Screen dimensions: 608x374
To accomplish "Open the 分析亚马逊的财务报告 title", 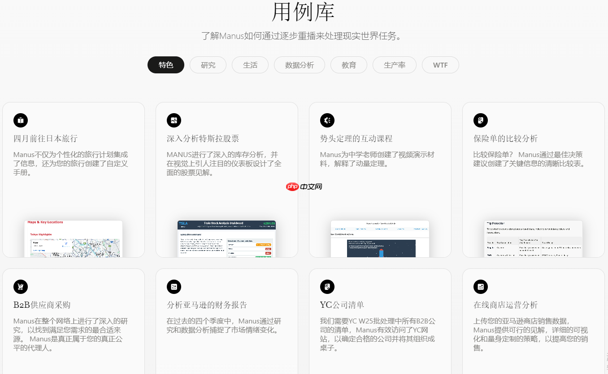I will tap(207, 305).
